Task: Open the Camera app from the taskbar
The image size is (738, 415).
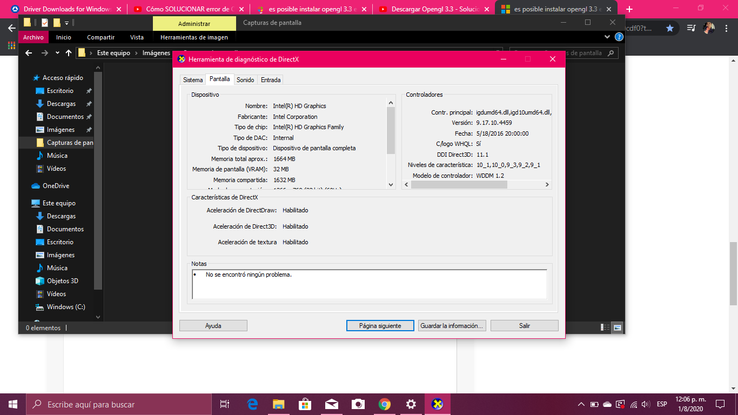Action: tap(358, 404)
